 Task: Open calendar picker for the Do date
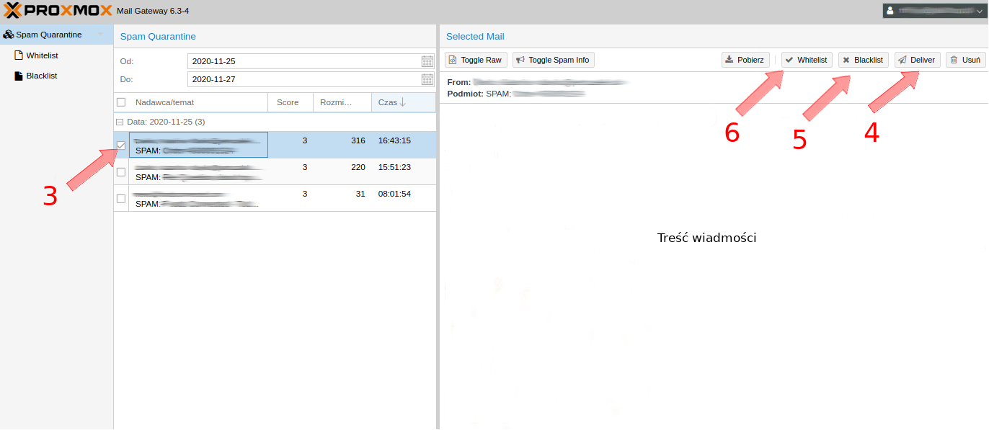[x=427, y=79]
